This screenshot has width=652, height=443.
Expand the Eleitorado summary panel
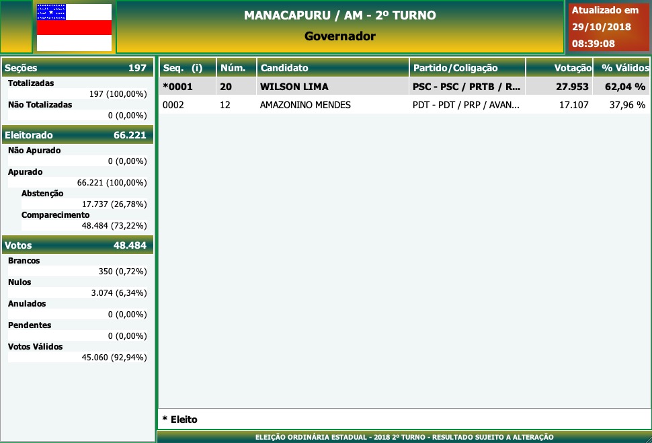tap(77, 134)
